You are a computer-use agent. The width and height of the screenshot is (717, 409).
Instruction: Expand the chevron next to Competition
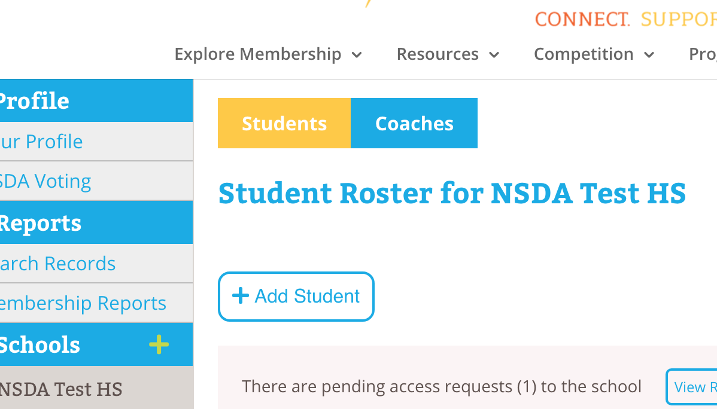pyautogui.click(x=649, y=55)
